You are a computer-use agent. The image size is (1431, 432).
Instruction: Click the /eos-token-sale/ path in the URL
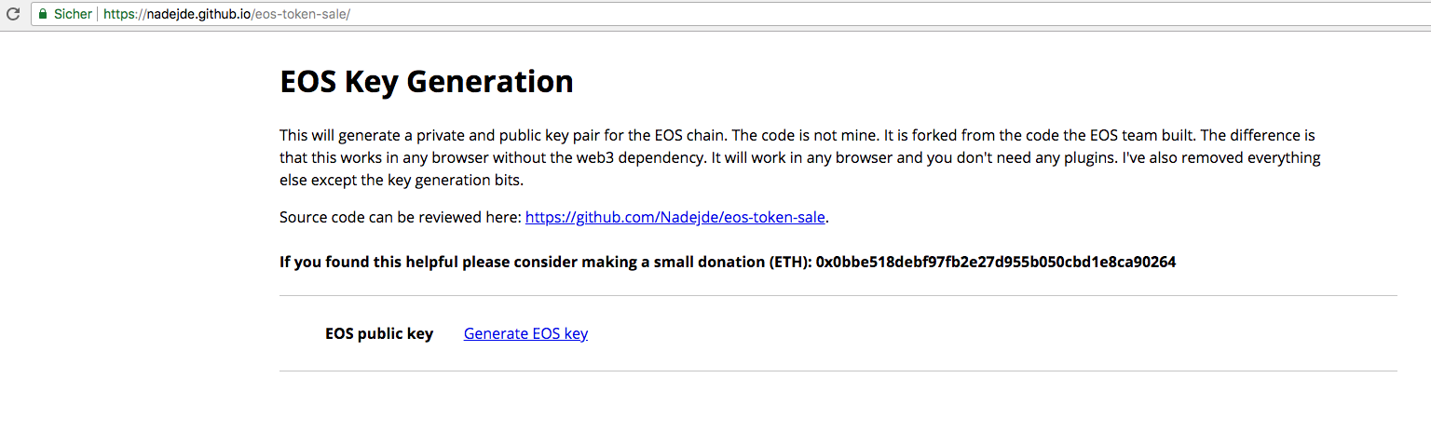point(301,15)
